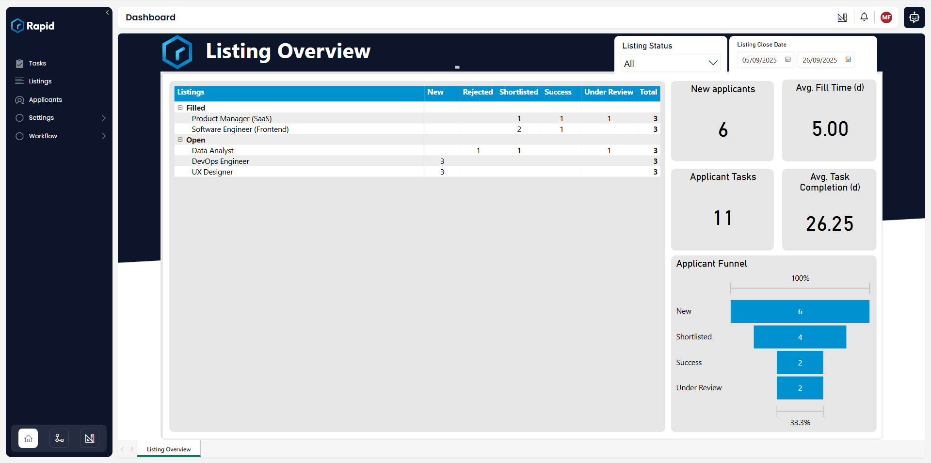Collapse the Open group in listings table

(180, 140)
